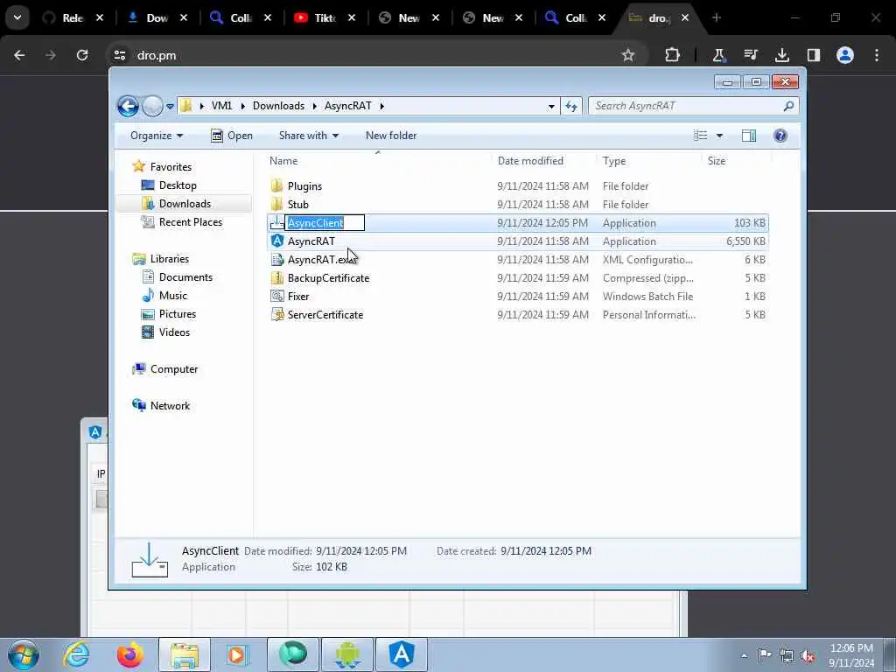Click Favorites in the navigation pane
The height and width of the screenshot is (672, 896).
click(171, 167)
